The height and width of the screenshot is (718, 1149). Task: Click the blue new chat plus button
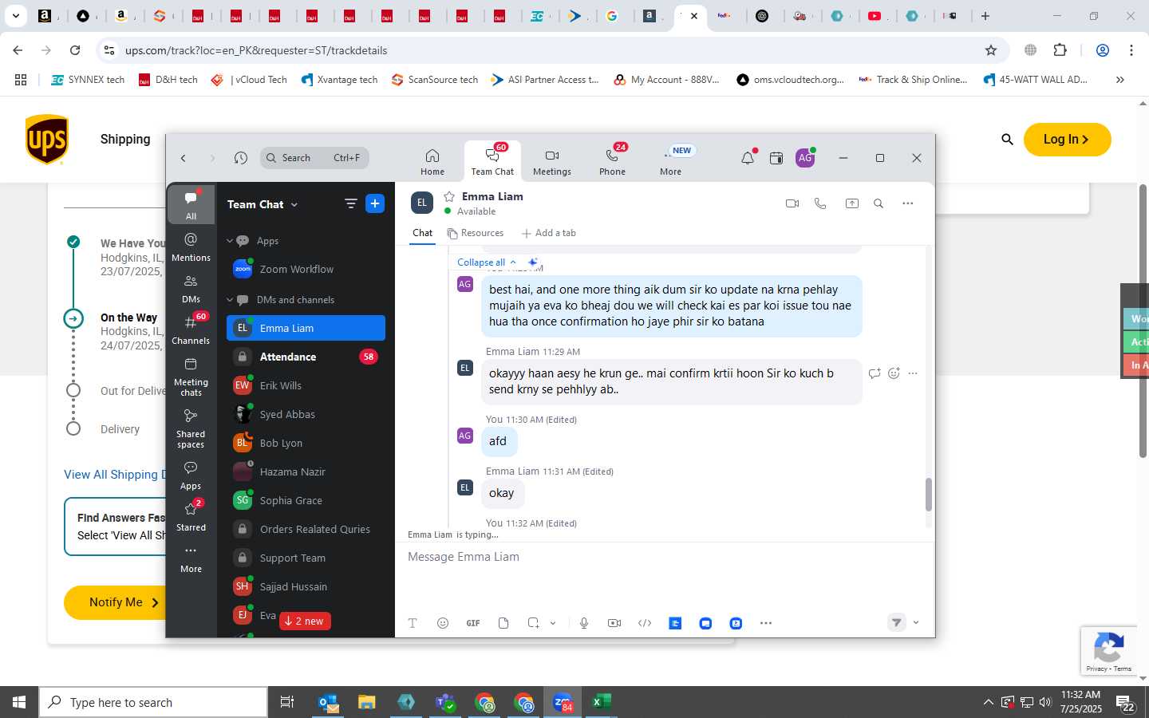tap(375, 203)
